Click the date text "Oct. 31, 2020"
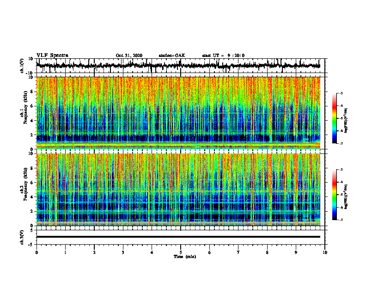 [x=129, y=55]
